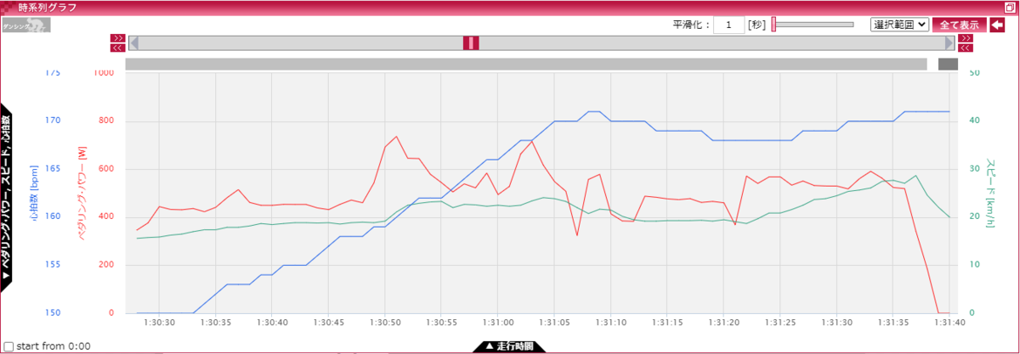Click the スピード [km/h] axis label
This screenshot has width=1020, height=354.
point(990,192)
